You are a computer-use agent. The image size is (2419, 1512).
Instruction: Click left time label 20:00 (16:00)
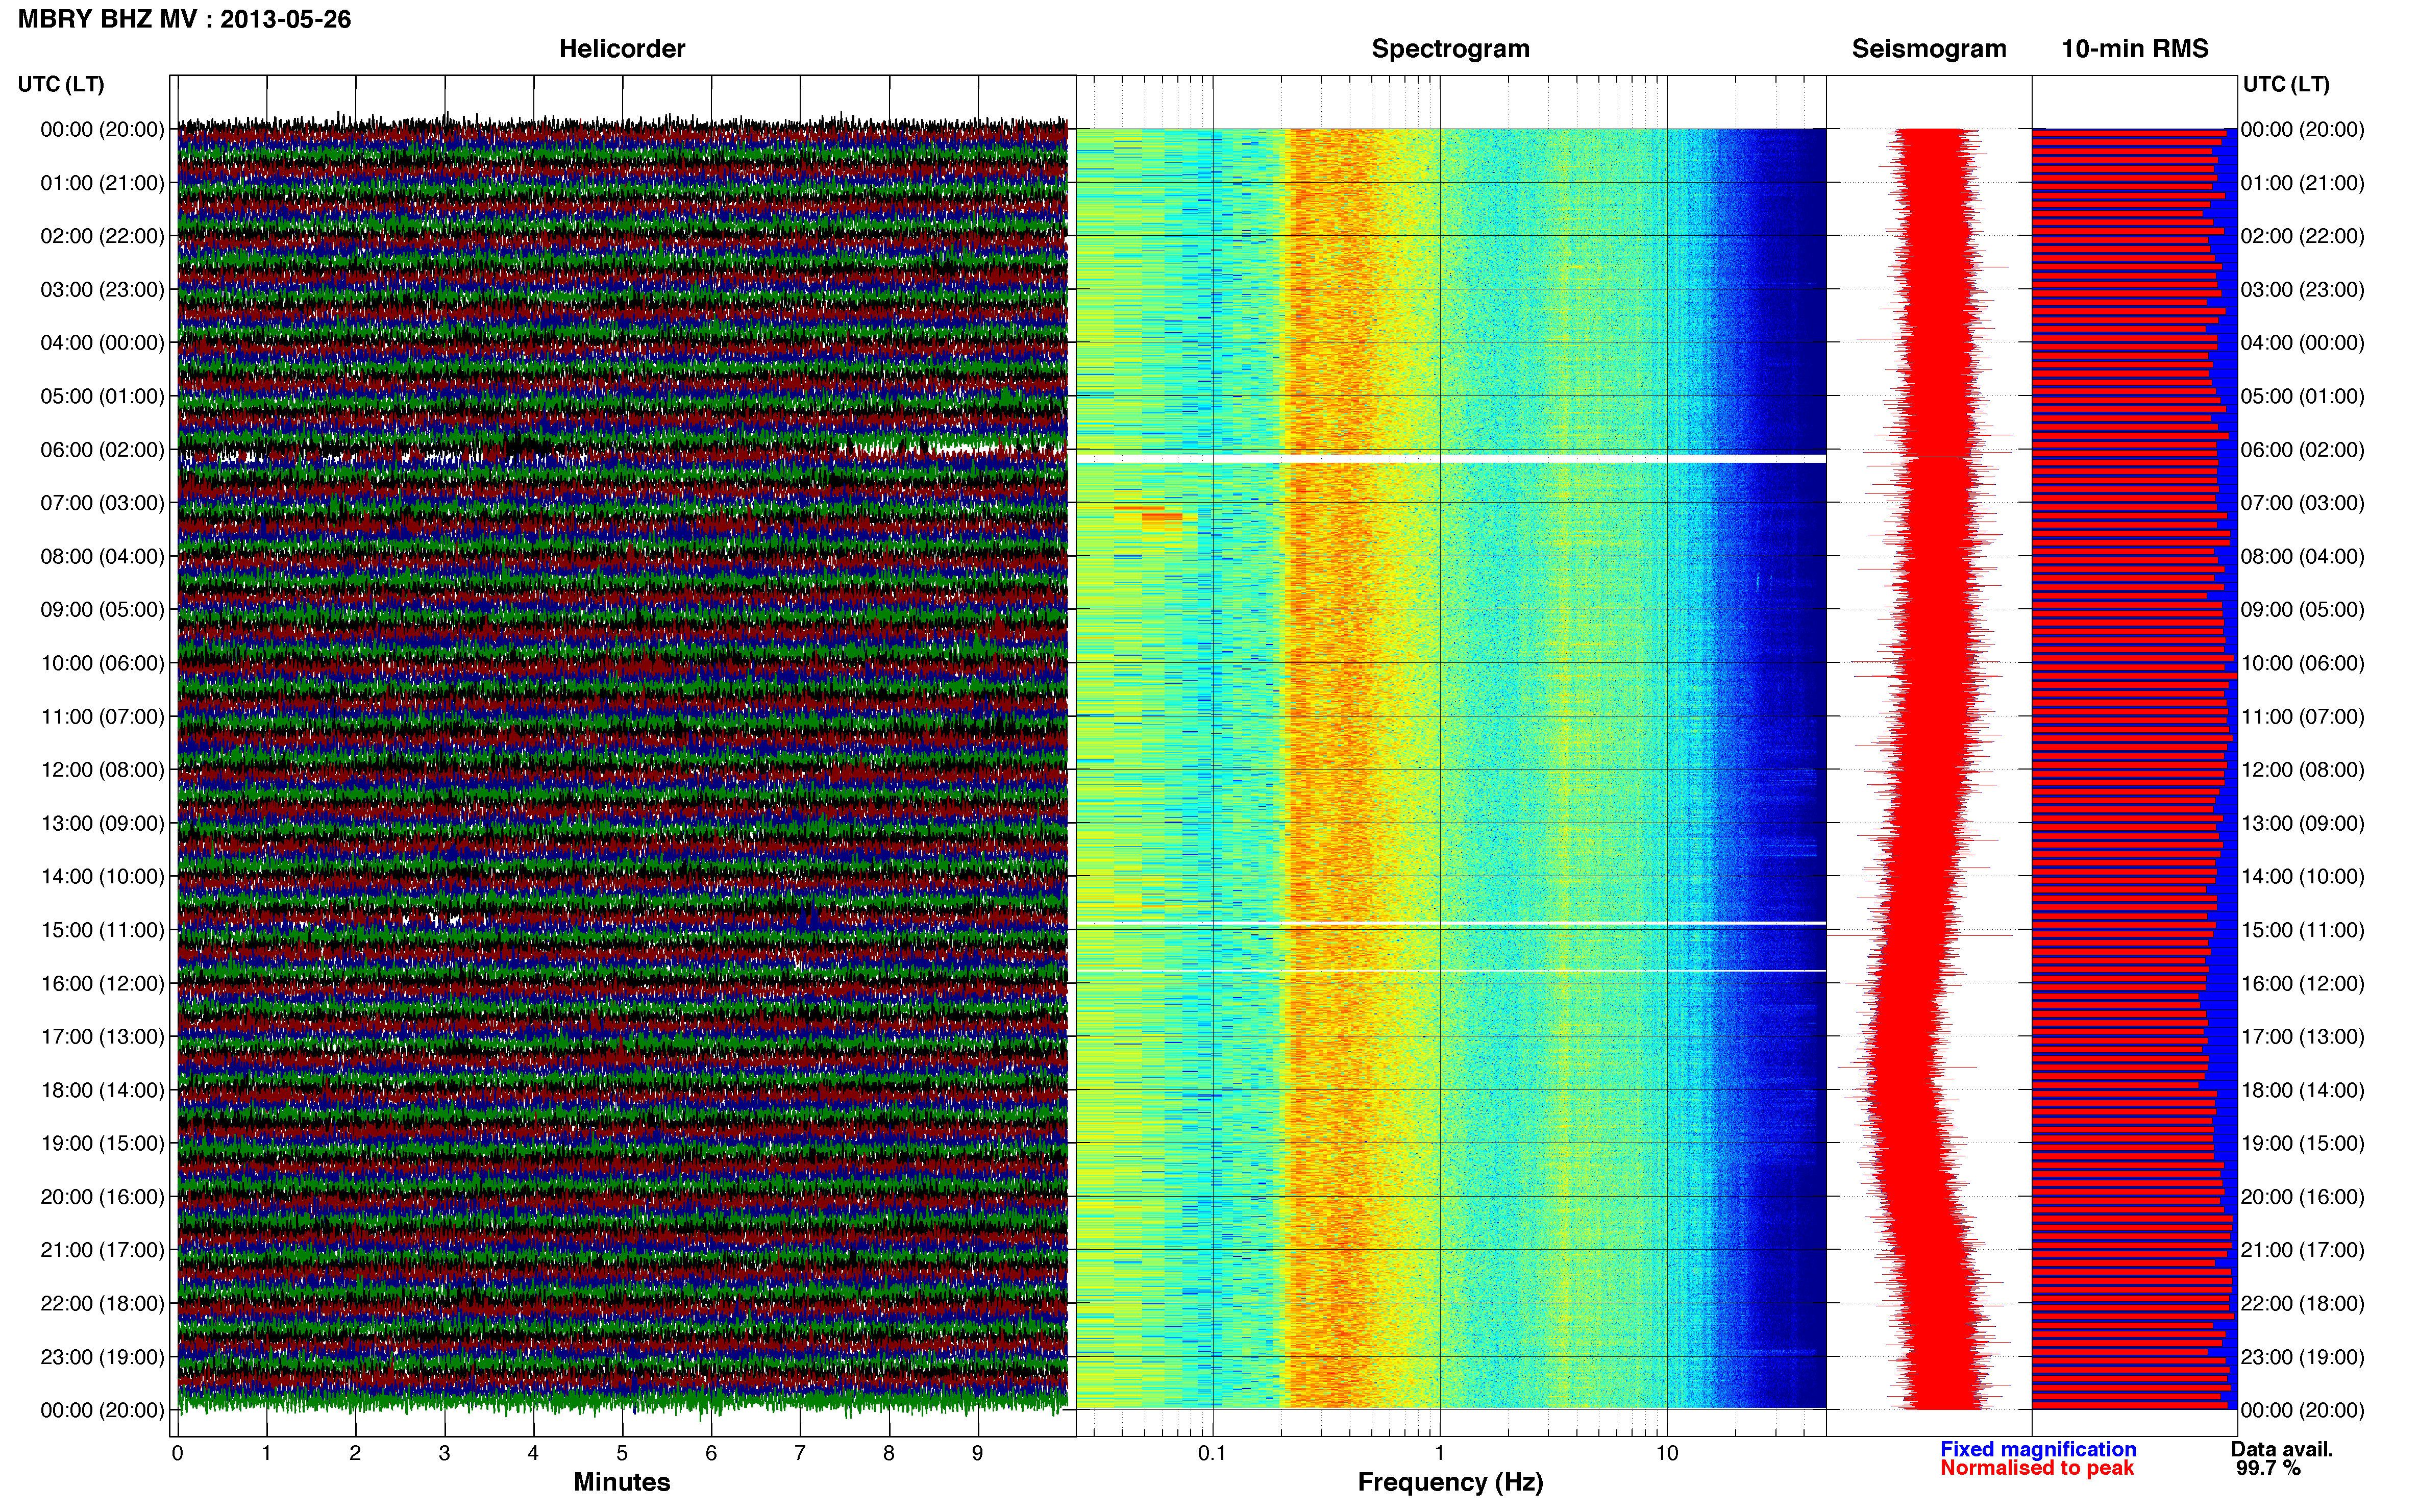[102, 1197]
